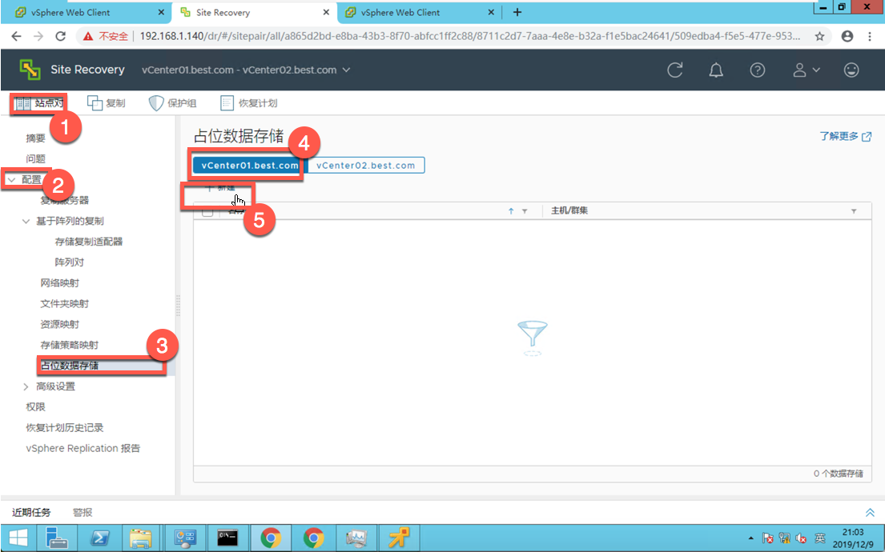Click the Site Recovery logo icon
Image resolution: width=885 pixels, height=552 pixels.
(x=30, y=70)
